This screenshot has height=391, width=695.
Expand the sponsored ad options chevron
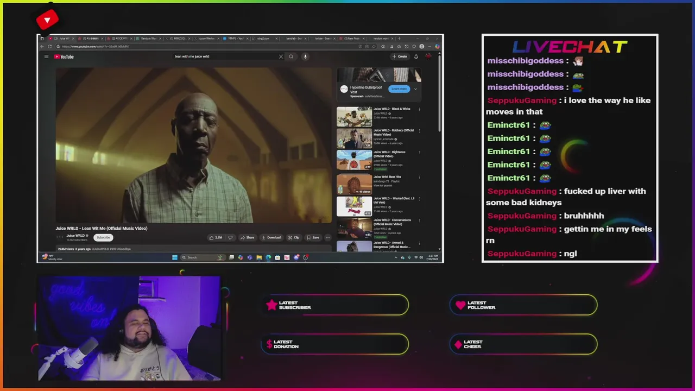tap(415, 89)
